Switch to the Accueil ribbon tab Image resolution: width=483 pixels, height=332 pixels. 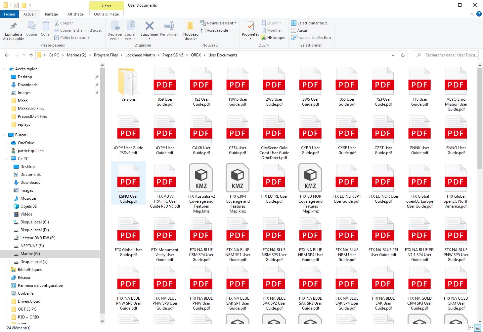coord(29,14)
